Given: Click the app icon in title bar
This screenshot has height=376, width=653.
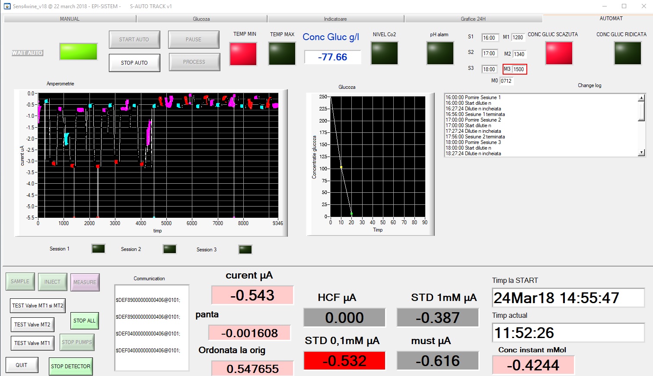Looking at the screenshot, I should click(7, 6).
